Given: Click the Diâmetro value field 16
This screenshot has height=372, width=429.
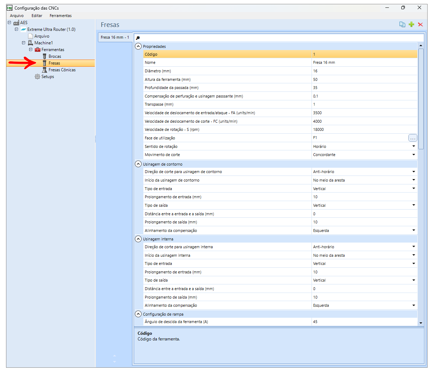Looking at the screenshot, I should coord(364,71).
